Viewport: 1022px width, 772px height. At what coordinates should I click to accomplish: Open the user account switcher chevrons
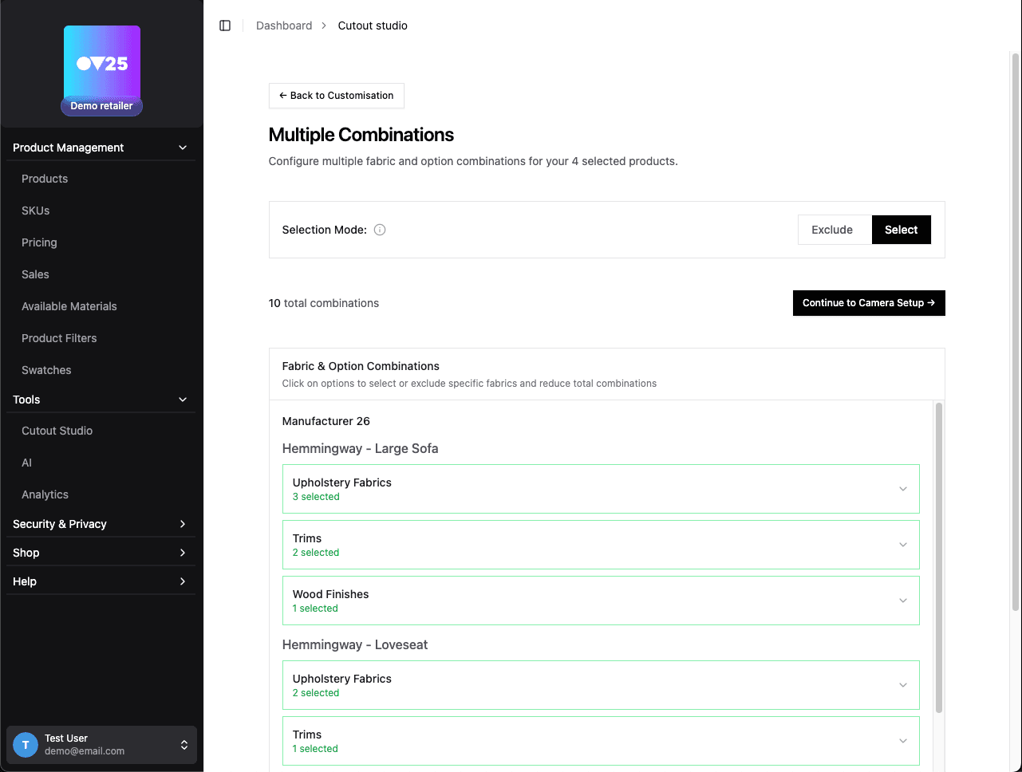[184, 745]
